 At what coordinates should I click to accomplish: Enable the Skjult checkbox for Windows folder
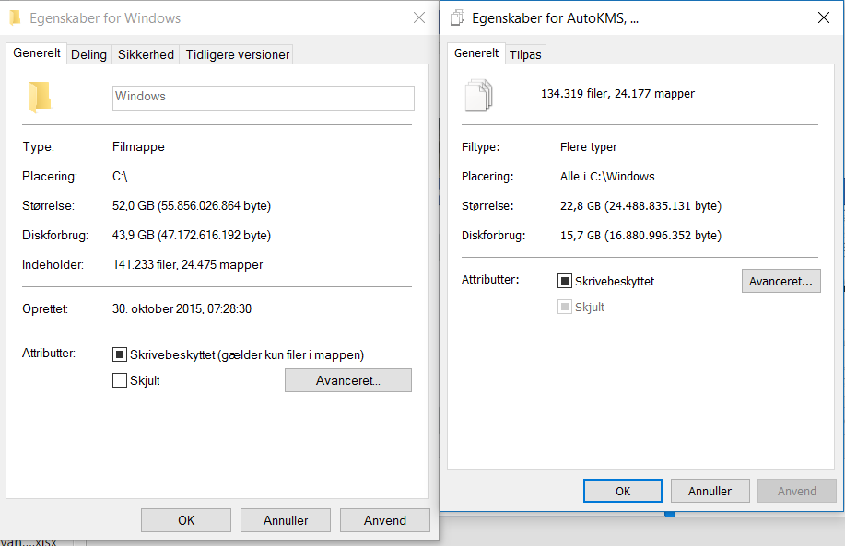(x=120, y=380)
